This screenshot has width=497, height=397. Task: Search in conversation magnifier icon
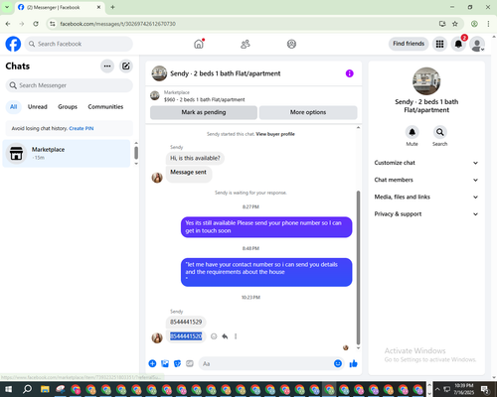tap(439, 132)
